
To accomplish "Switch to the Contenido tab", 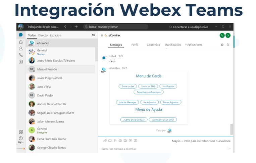I will 153,45.
